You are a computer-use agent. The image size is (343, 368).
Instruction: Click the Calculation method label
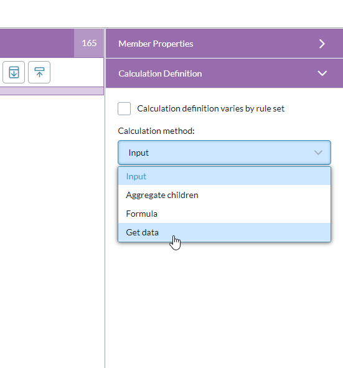156,131
